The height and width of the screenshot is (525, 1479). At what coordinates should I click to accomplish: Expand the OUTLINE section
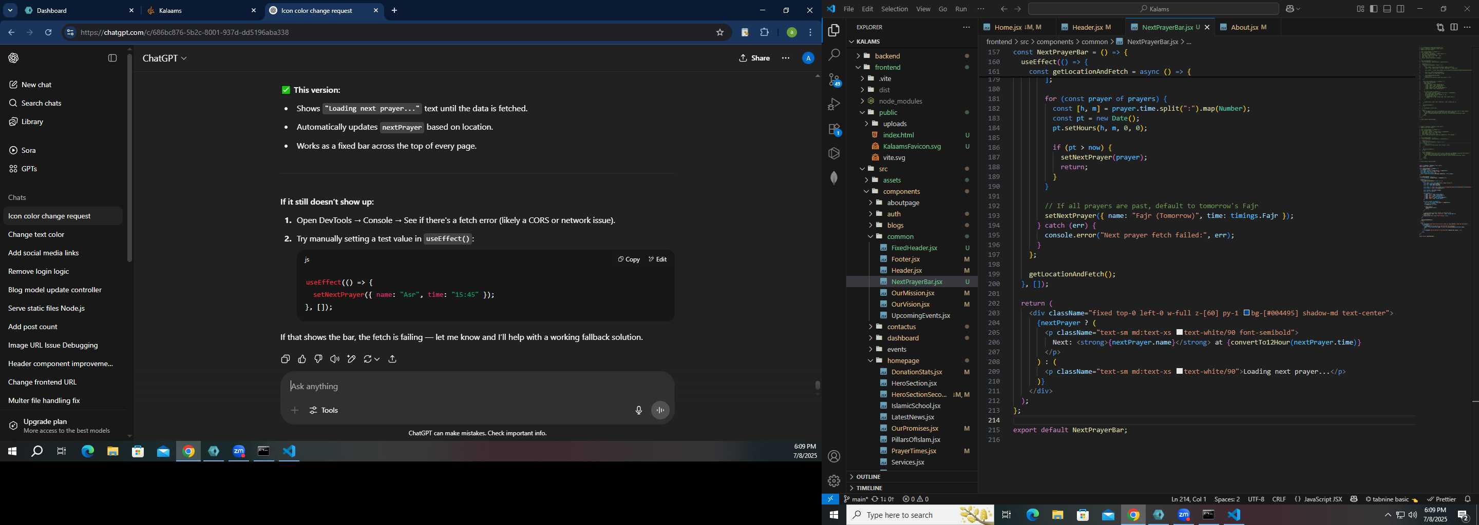click(x=868, y=477)
